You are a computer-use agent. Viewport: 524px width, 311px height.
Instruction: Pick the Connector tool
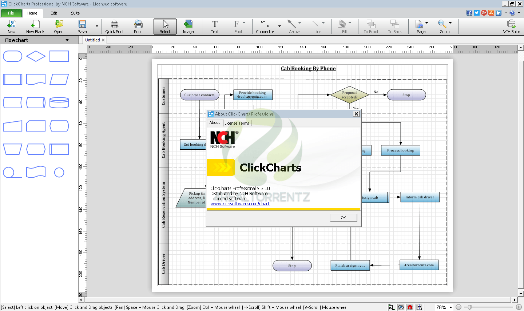[x=265, y=27]
